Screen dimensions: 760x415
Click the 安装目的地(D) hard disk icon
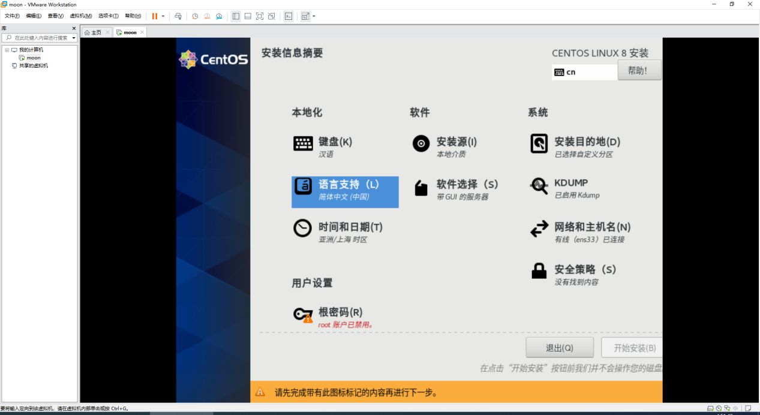pyautogui.click(x=539, y=144)
